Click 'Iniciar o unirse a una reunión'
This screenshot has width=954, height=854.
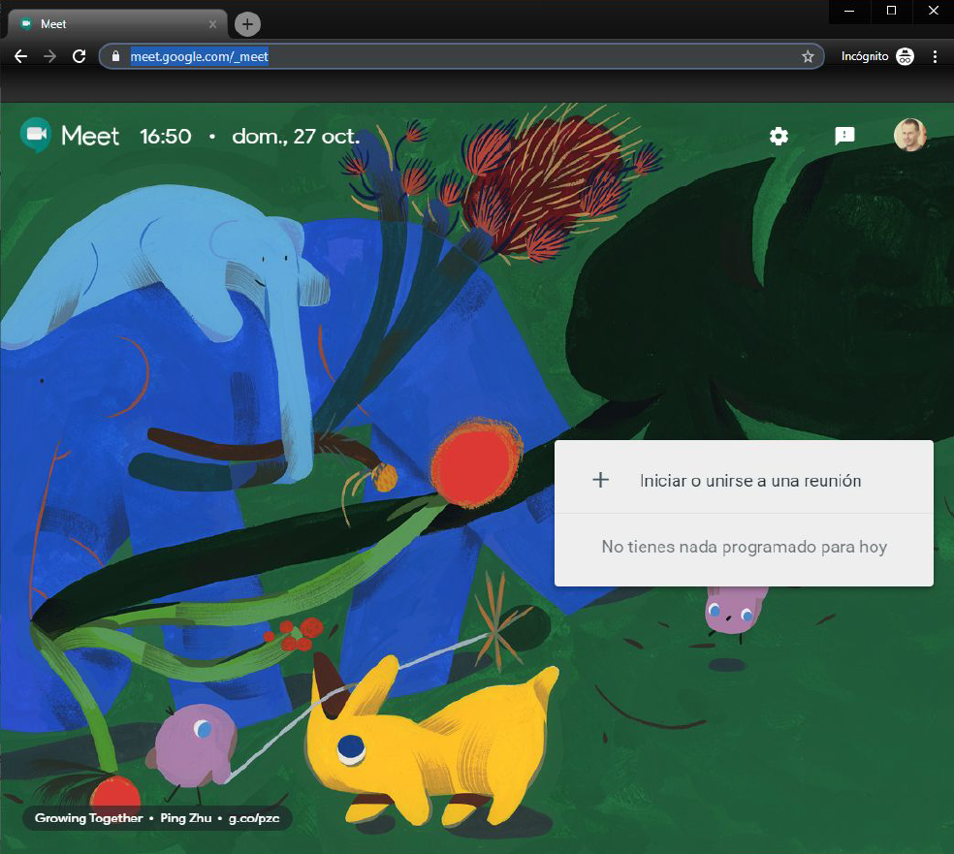tap(750, 481)
